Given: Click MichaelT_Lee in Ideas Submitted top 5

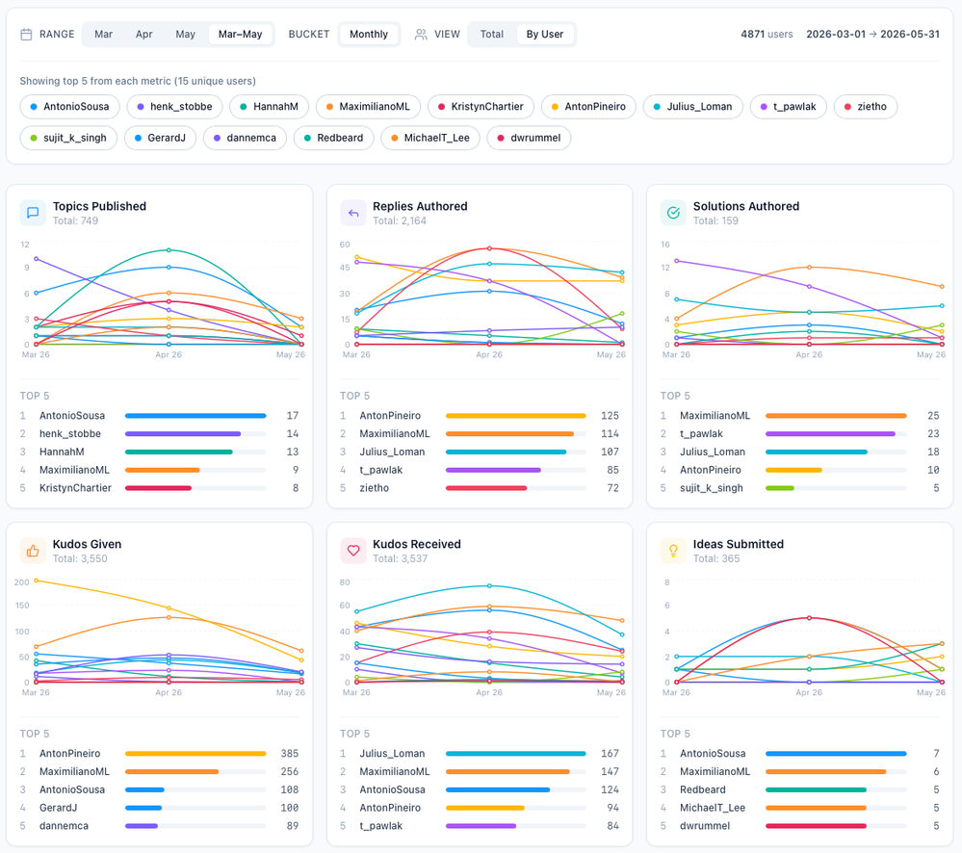Looking at the screenshot, I should (713, 809).
